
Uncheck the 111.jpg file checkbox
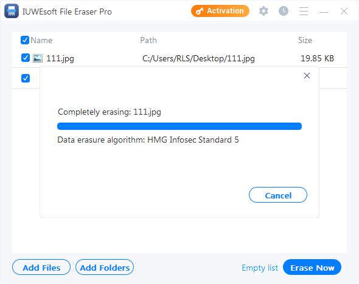pos(26,58)
